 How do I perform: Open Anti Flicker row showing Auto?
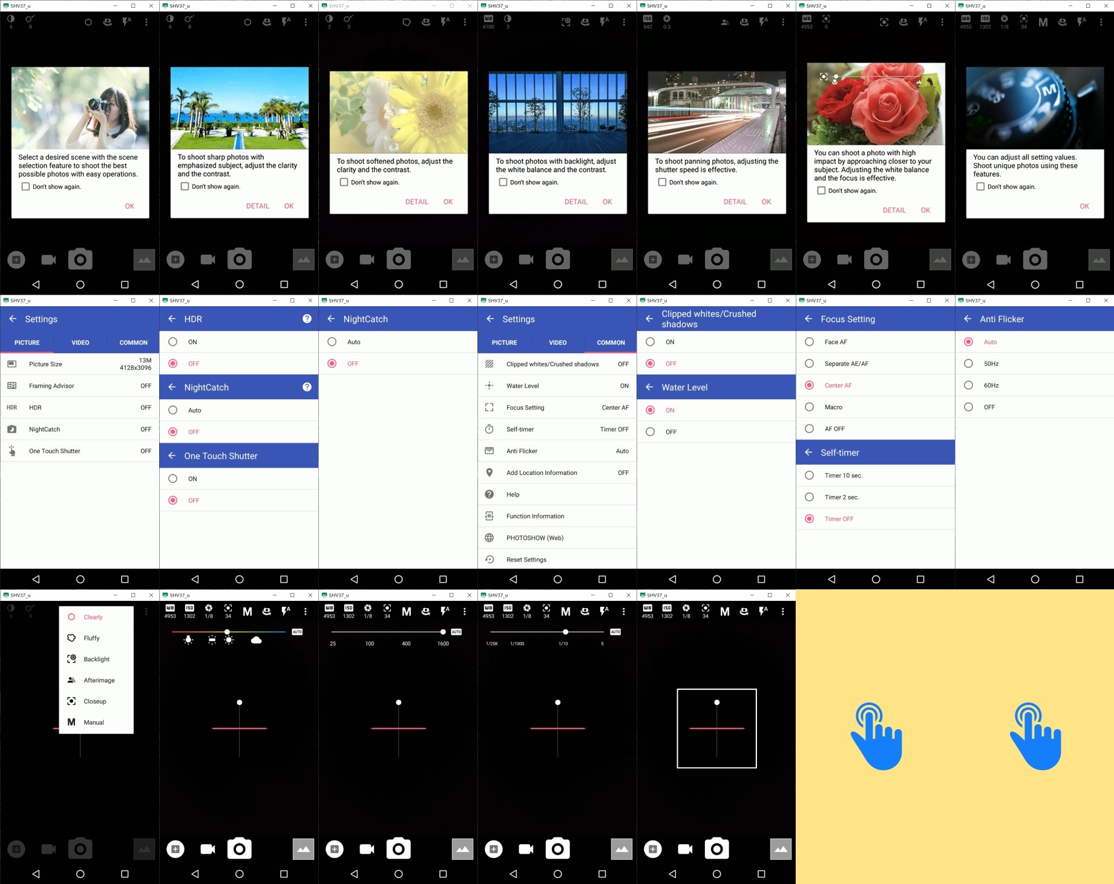[x=557, y=451]
